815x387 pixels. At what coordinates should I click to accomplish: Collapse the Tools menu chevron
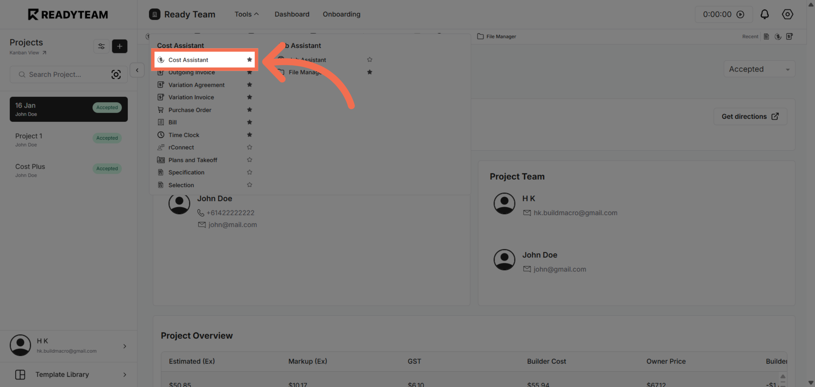pos(257,14)
